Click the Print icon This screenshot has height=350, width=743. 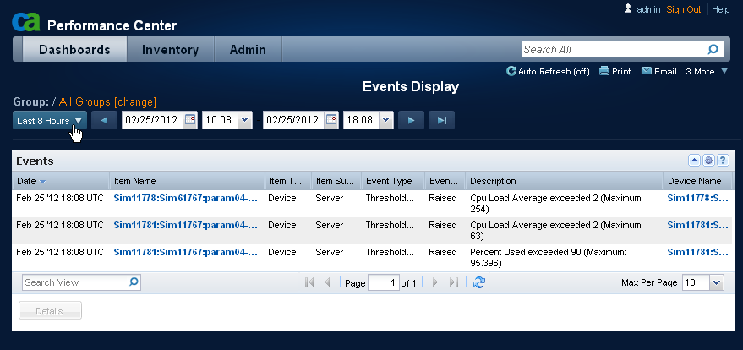604,72
